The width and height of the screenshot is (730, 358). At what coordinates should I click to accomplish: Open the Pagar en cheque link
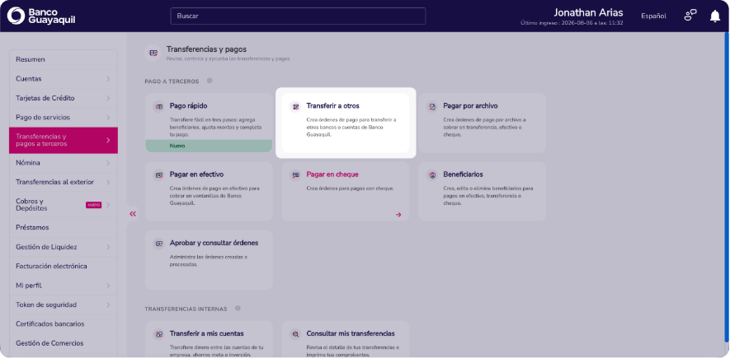332,174
